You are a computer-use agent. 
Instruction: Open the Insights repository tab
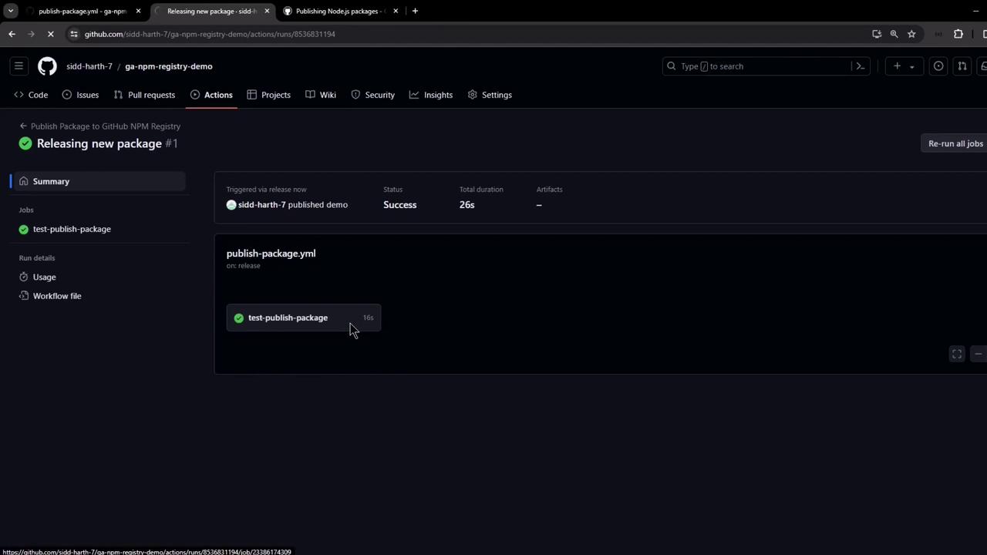tap(431, 95)
